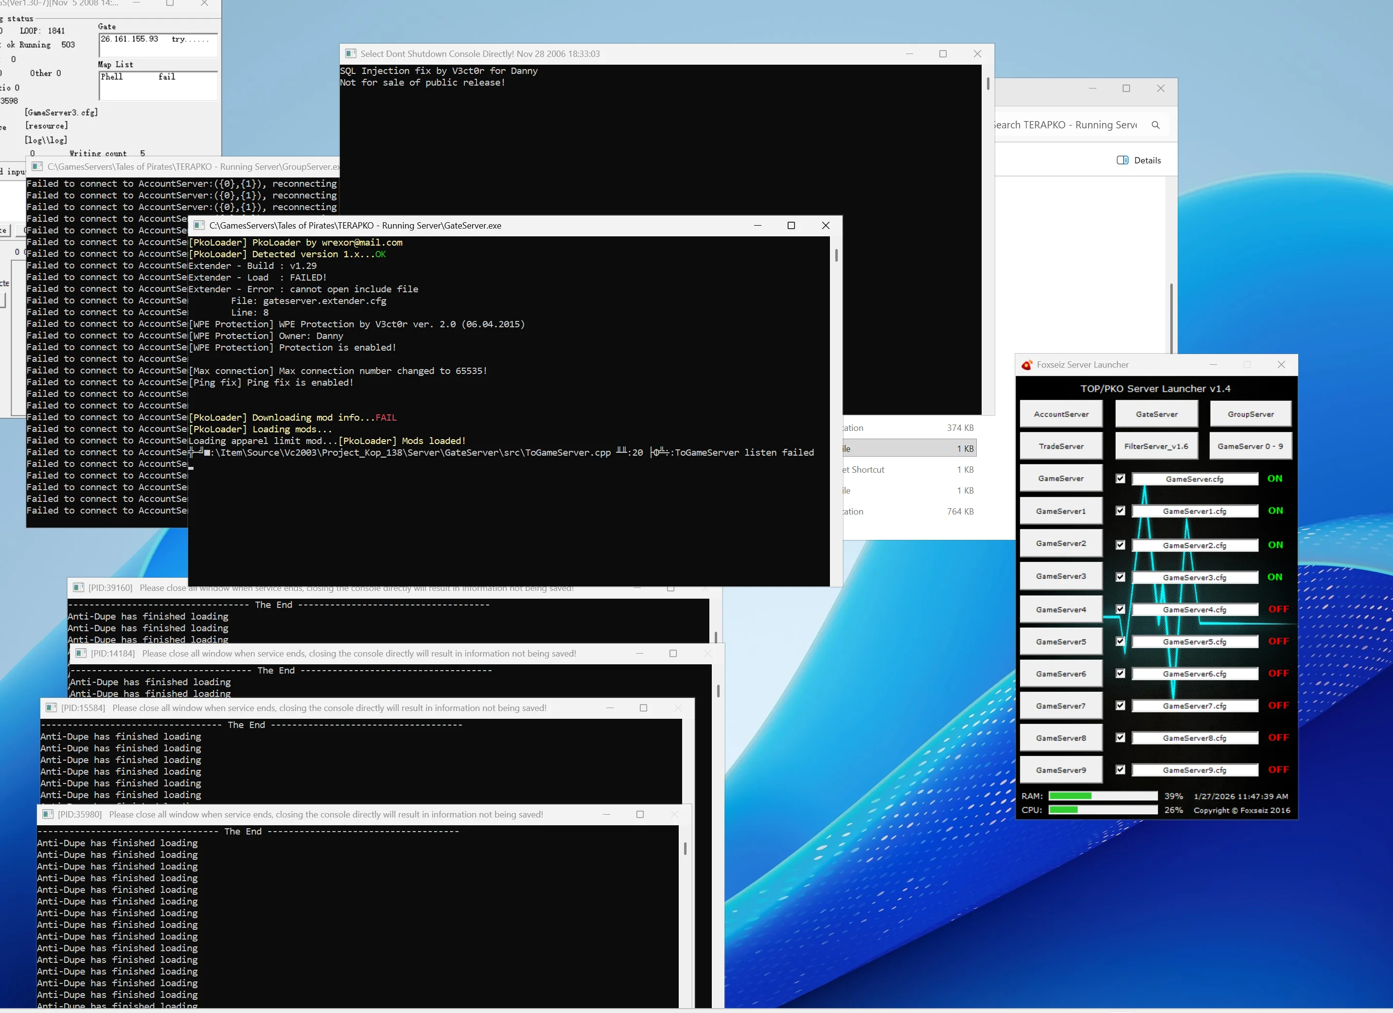Click the Details pane icon
This screenshot has height=1013, width=1393.
click(x=1122, y=160)
